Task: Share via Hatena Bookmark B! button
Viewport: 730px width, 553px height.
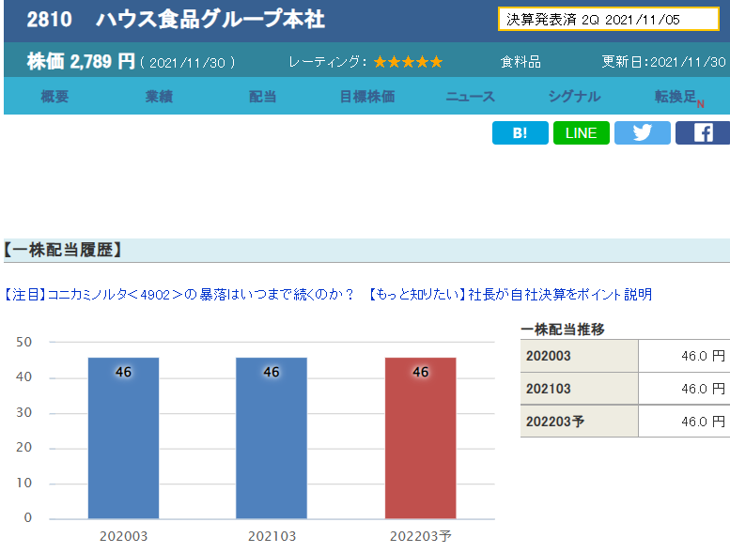Action: pos(520,133)
